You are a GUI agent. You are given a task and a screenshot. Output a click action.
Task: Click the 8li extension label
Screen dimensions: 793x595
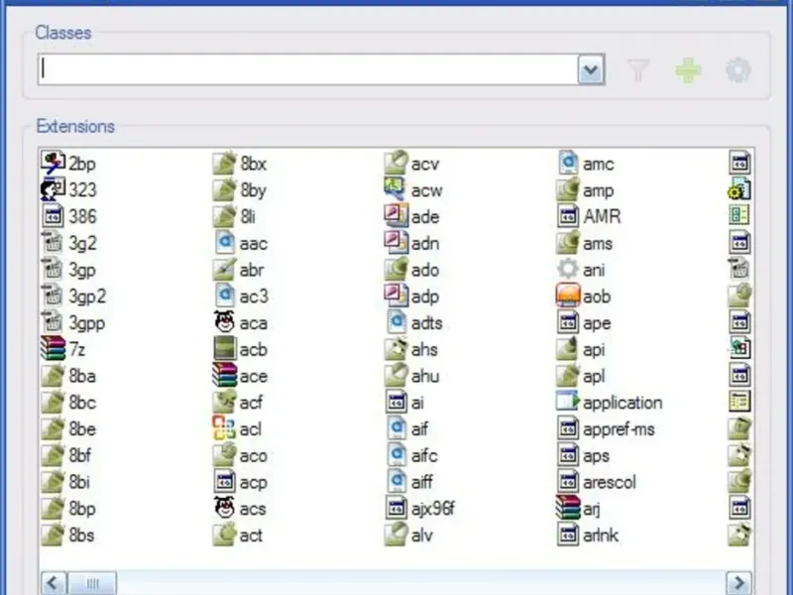click(x=248, y=217)
